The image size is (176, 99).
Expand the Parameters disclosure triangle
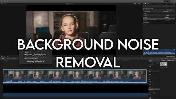(x=144, y=23)
